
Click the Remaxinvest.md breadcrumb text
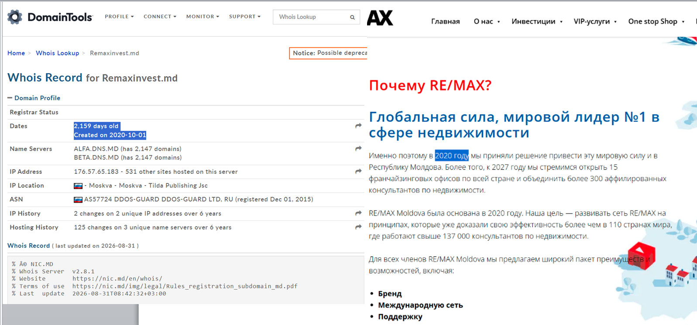click(x=114, y=53)
